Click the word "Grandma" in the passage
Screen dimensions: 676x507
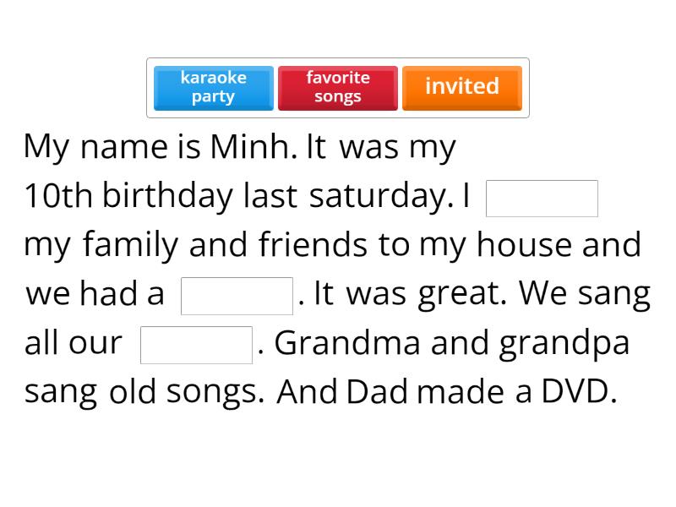(x=347, y=343)
